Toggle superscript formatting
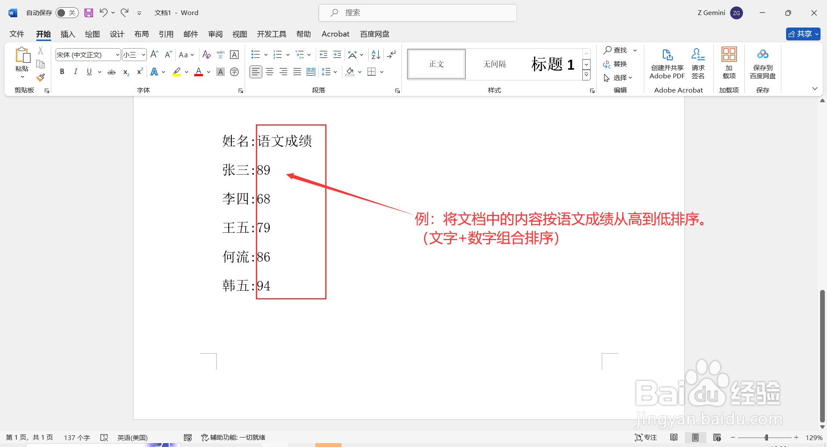This screenshot has height=447, width=827. click(x=139, y=72)
